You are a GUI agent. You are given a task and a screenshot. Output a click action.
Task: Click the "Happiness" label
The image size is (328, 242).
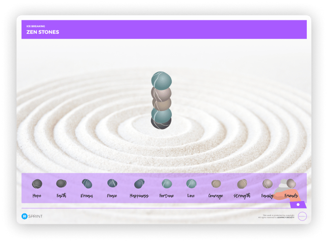139,196
